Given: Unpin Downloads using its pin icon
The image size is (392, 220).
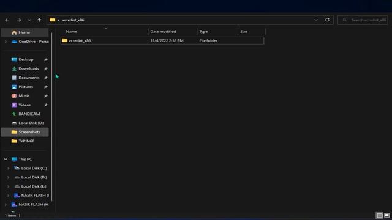Looking at the screenshot, I should (x=46, y=69).
